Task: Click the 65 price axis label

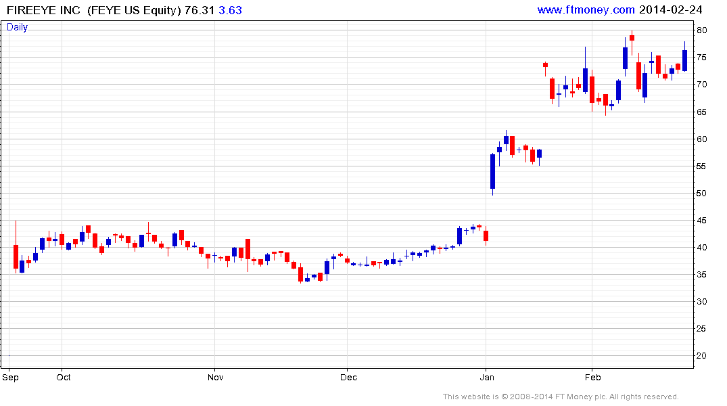Action: pyautogui.click(x=702, y=112)
